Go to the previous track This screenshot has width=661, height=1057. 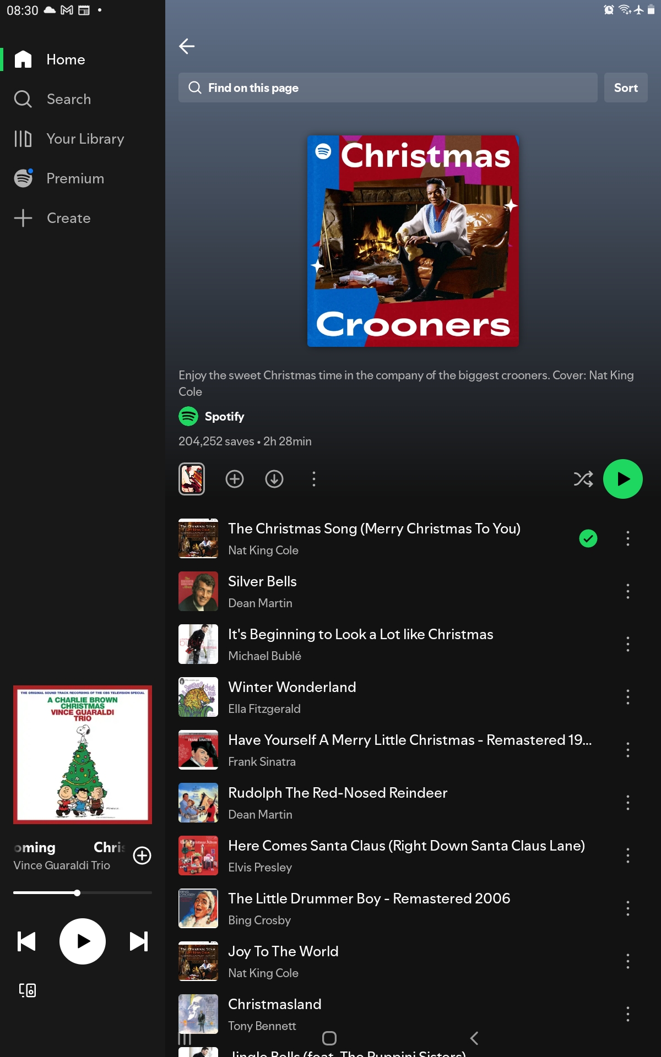26,941
